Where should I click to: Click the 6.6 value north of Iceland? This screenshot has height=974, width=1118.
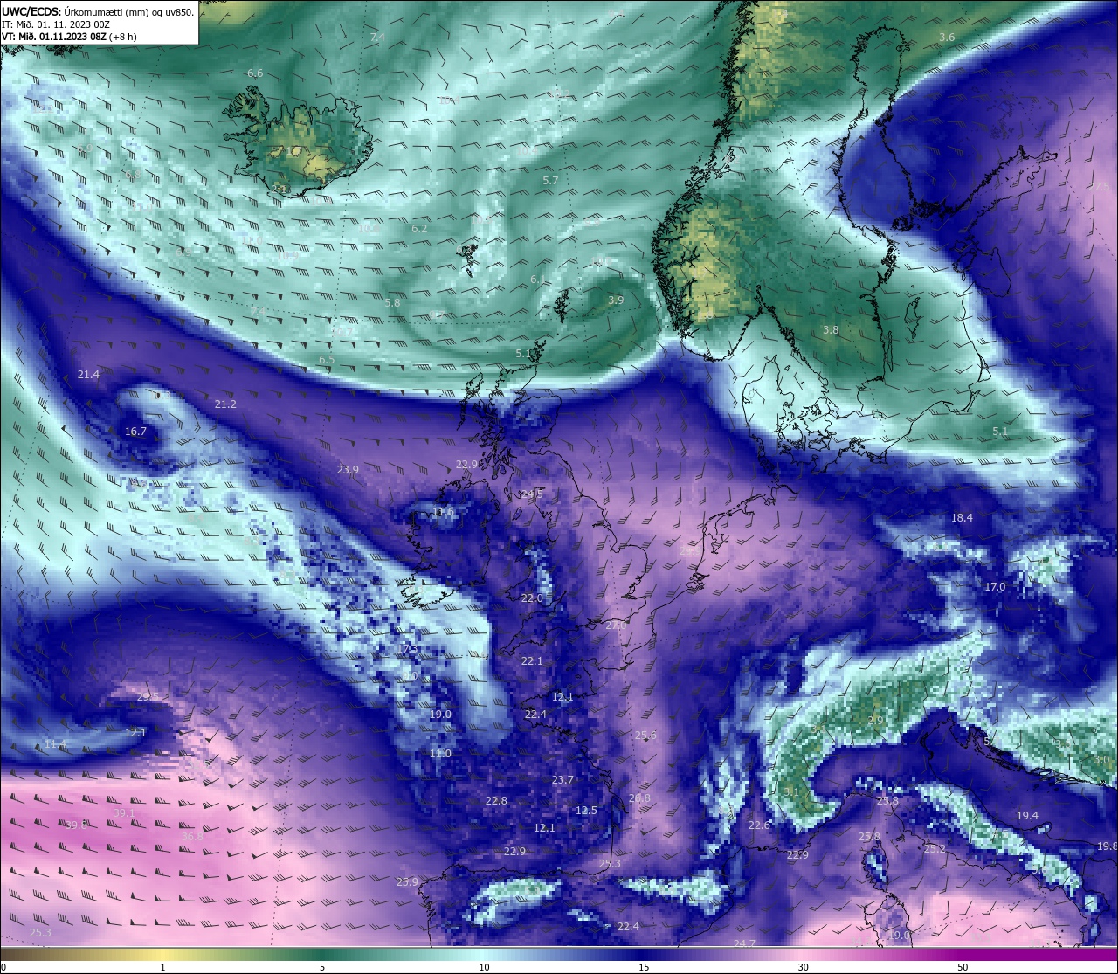click(255, 73)
